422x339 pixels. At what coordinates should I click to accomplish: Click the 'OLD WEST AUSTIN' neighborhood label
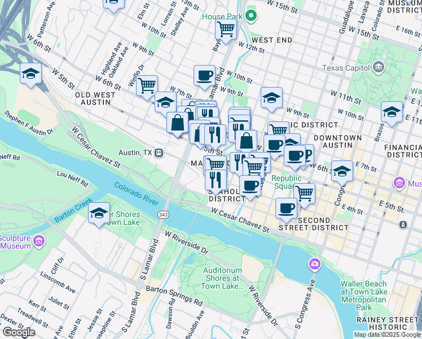pyautogui.click(x=95, y=99)
